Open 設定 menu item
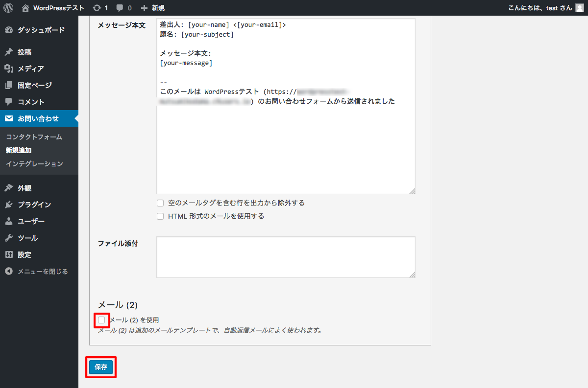 [39, 254]
